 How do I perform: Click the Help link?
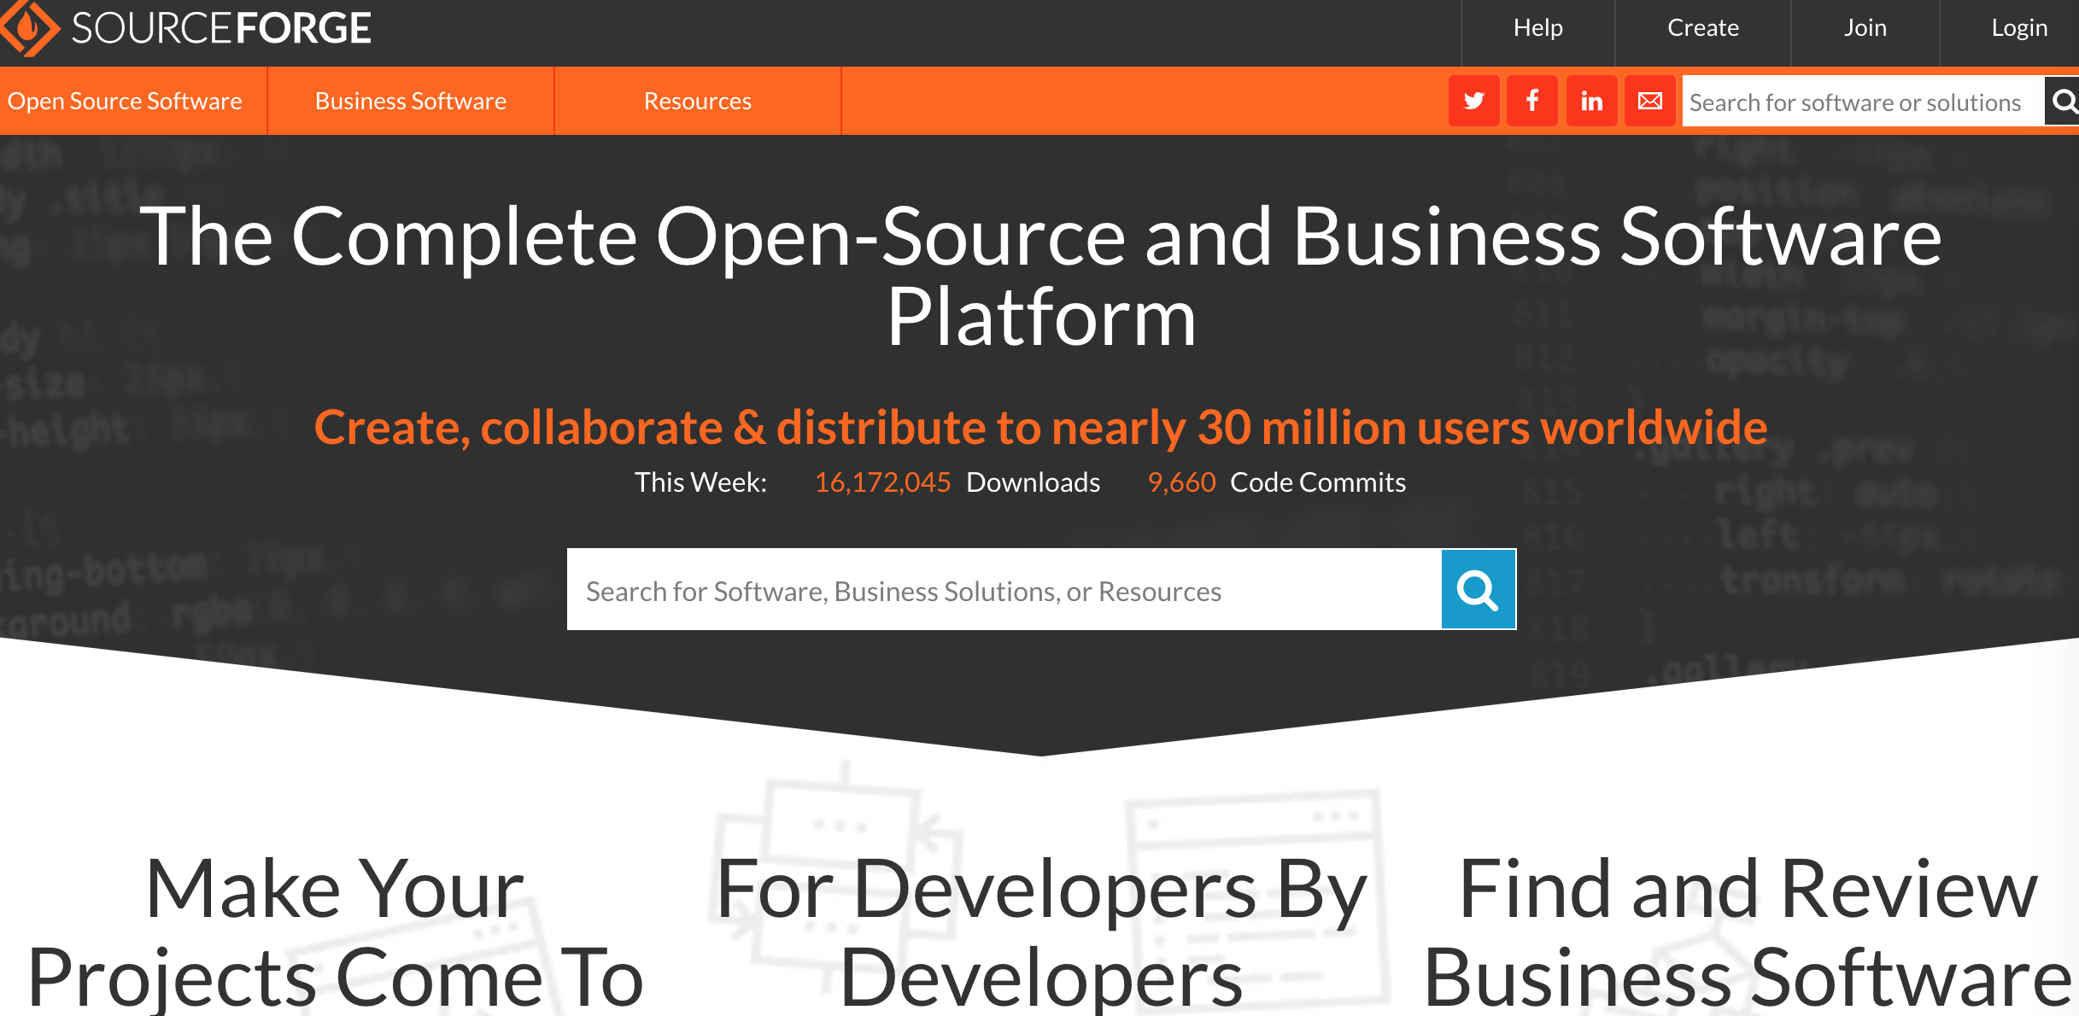click(1537, 28)
